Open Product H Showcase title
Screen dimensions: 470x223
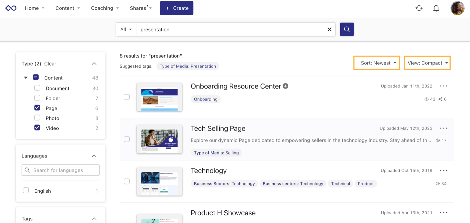tap(223, 213)
